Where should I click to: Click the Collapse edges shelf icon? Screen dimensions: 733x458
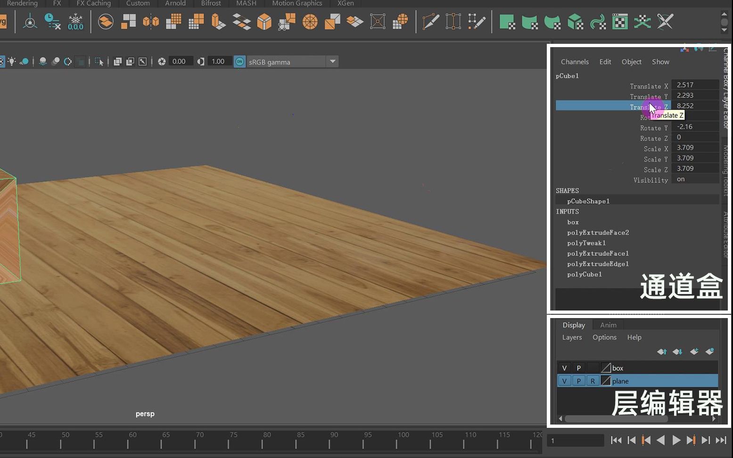click(332, 22)
